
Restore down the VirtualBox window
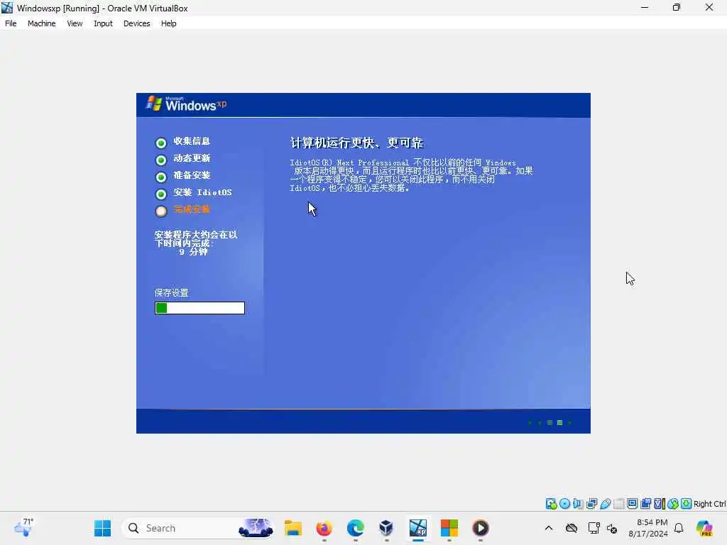tap(677, 7)
